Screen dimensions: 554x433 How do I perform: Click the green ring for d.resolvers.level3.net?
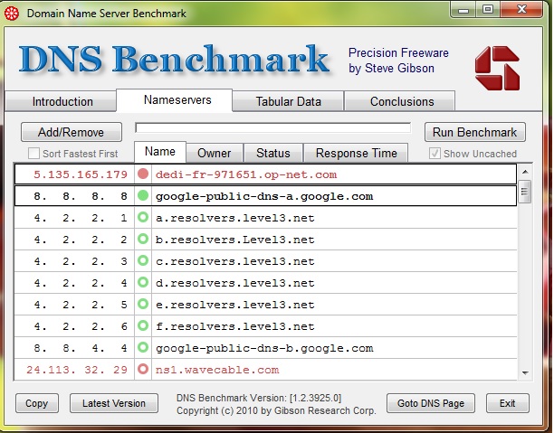pyautogui.click(x=143, y=282)
